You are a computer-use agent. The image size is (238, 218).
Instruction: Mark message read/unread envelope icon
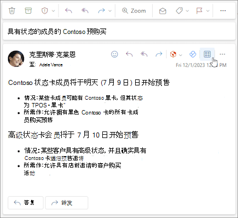point(162,11)
